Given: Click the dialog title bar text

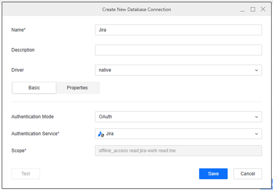Looking at the screenshot, I should (136, 9).
